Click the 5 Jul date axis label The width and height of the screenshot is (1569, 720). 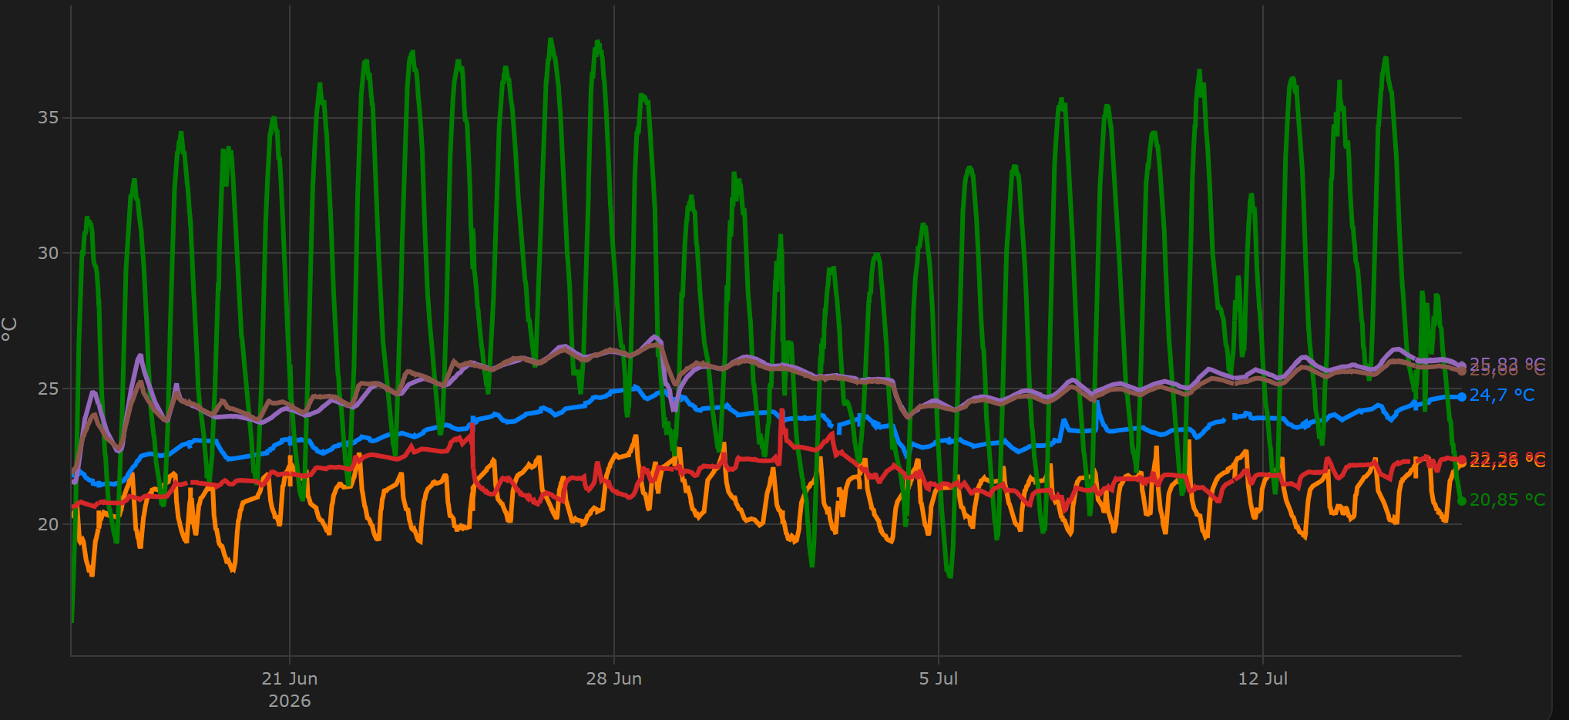tap(939, 679)
